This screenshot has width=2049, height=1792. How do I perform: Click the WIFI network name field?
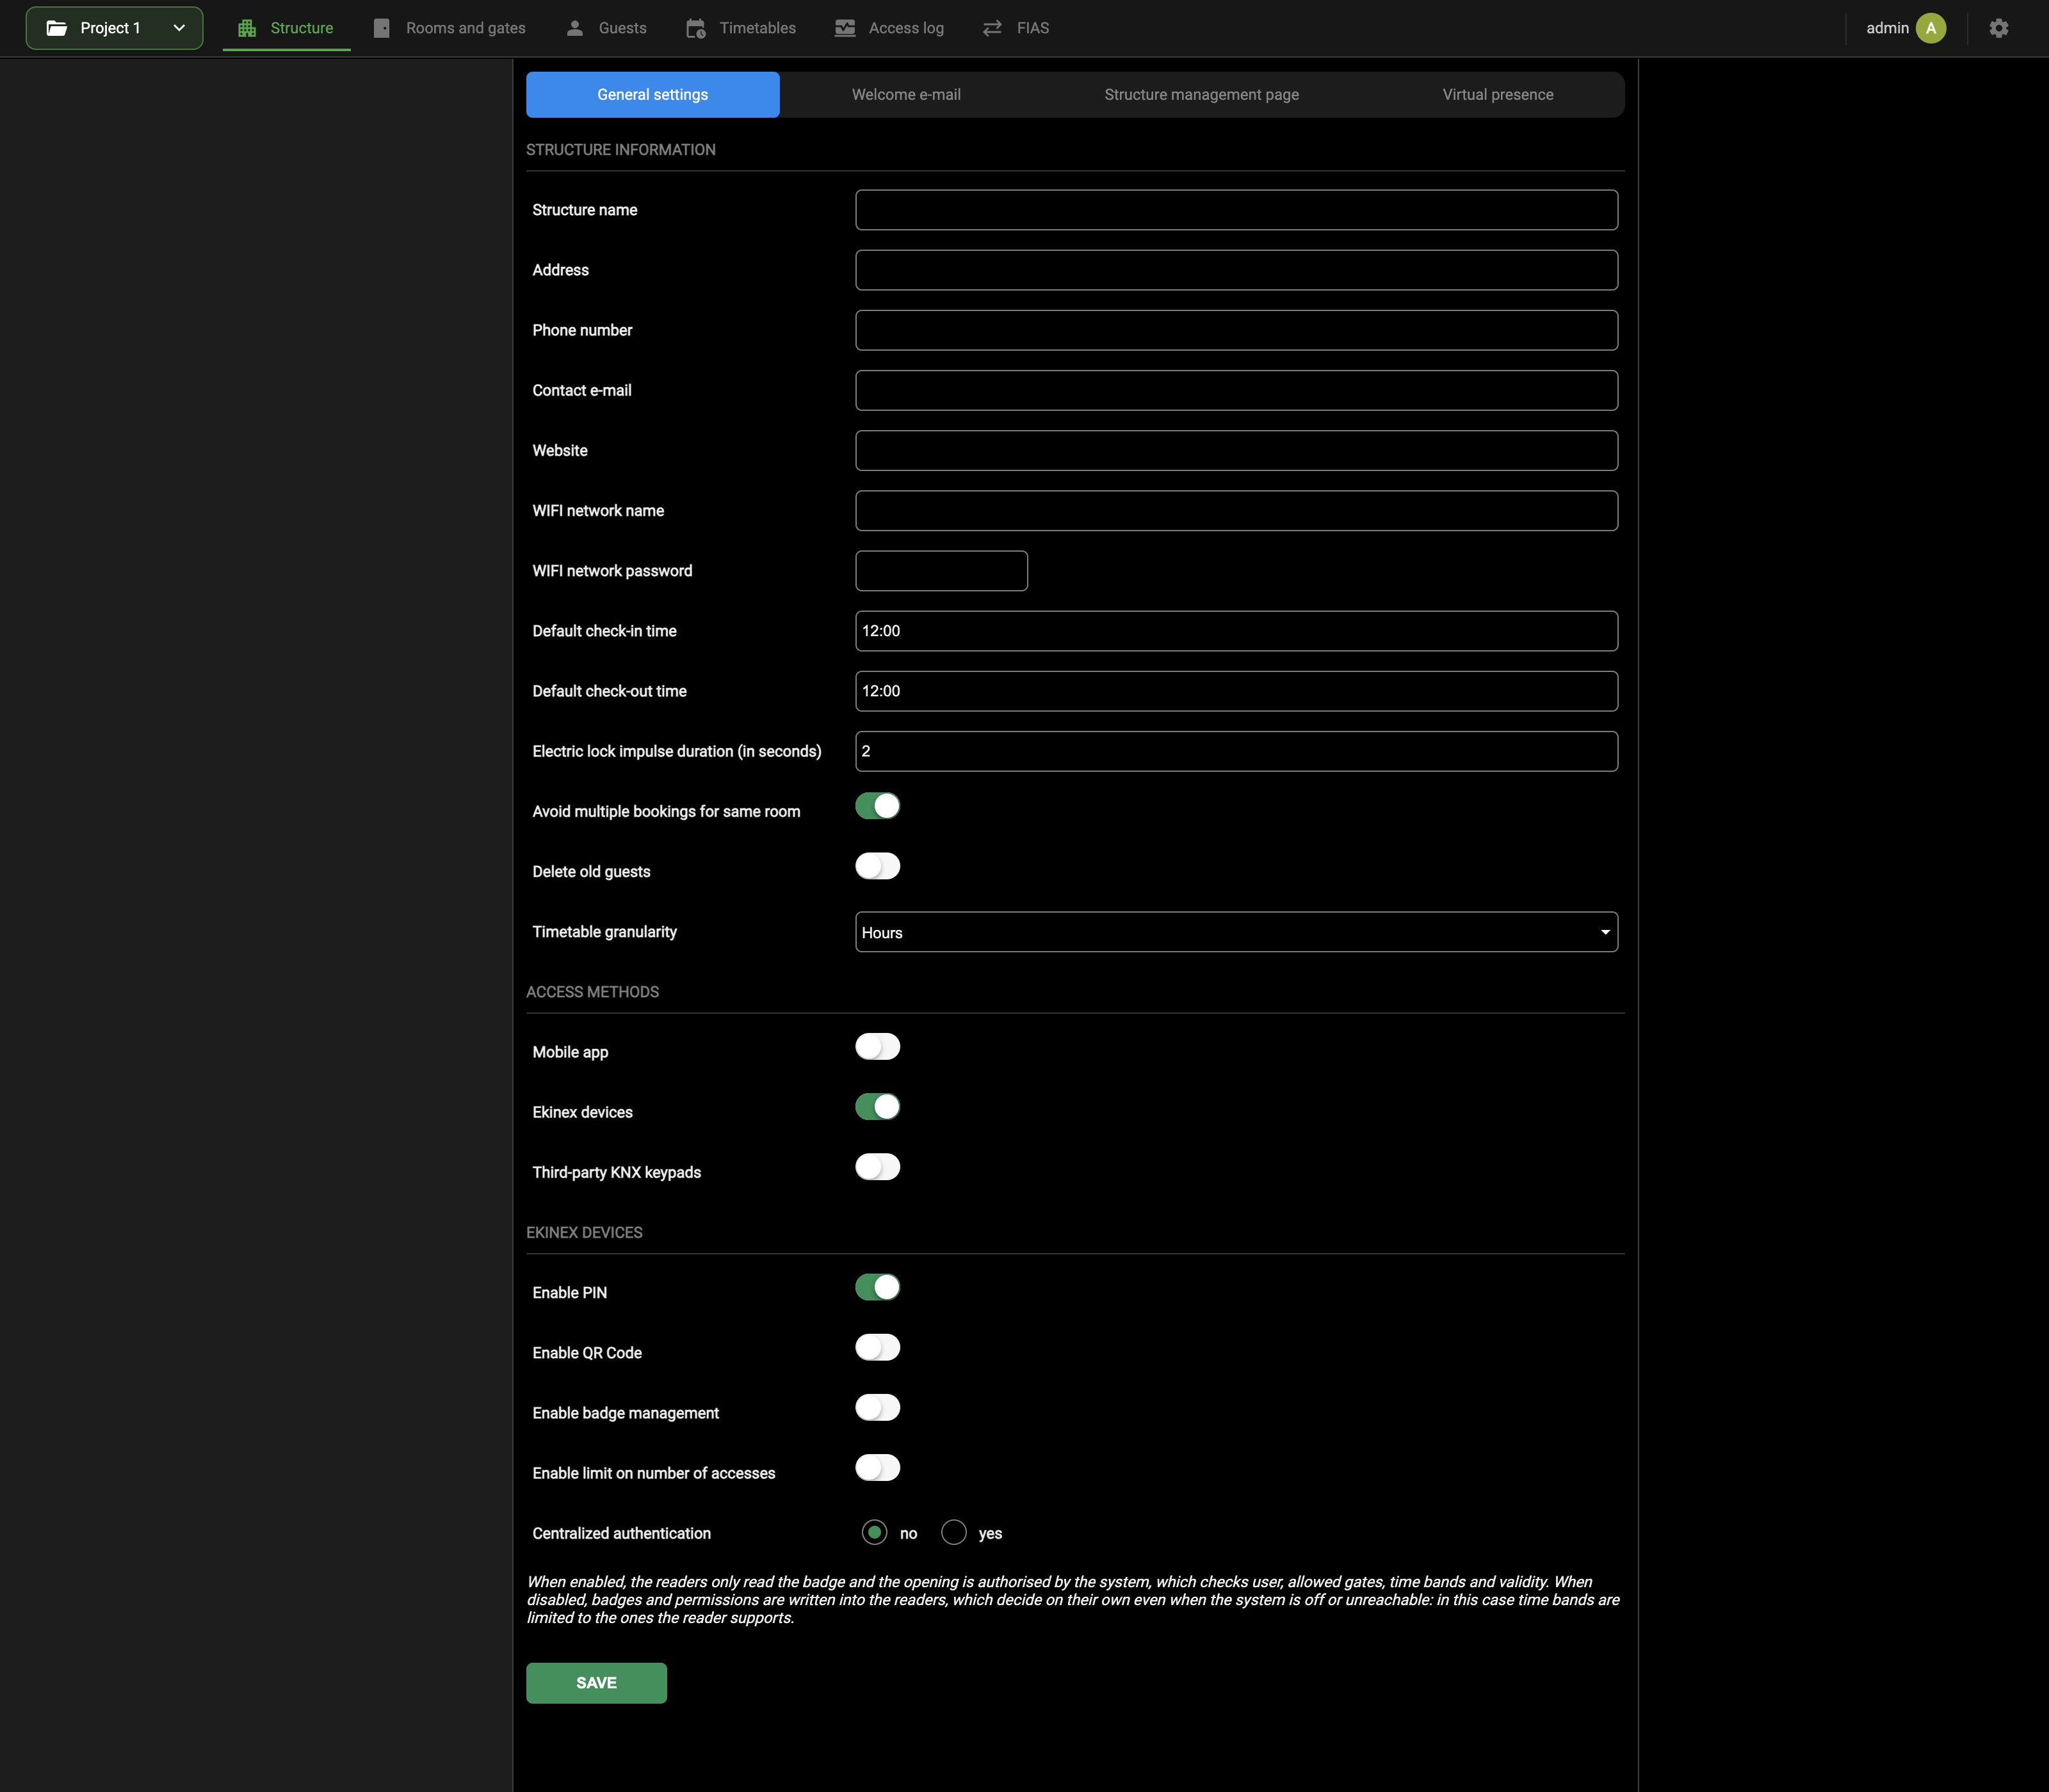pos(1236,510)
